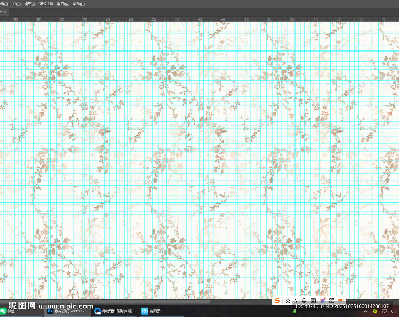Toggle the IME punctuation mode icon
The image size is (399, 317).
(x=296, y=301)
